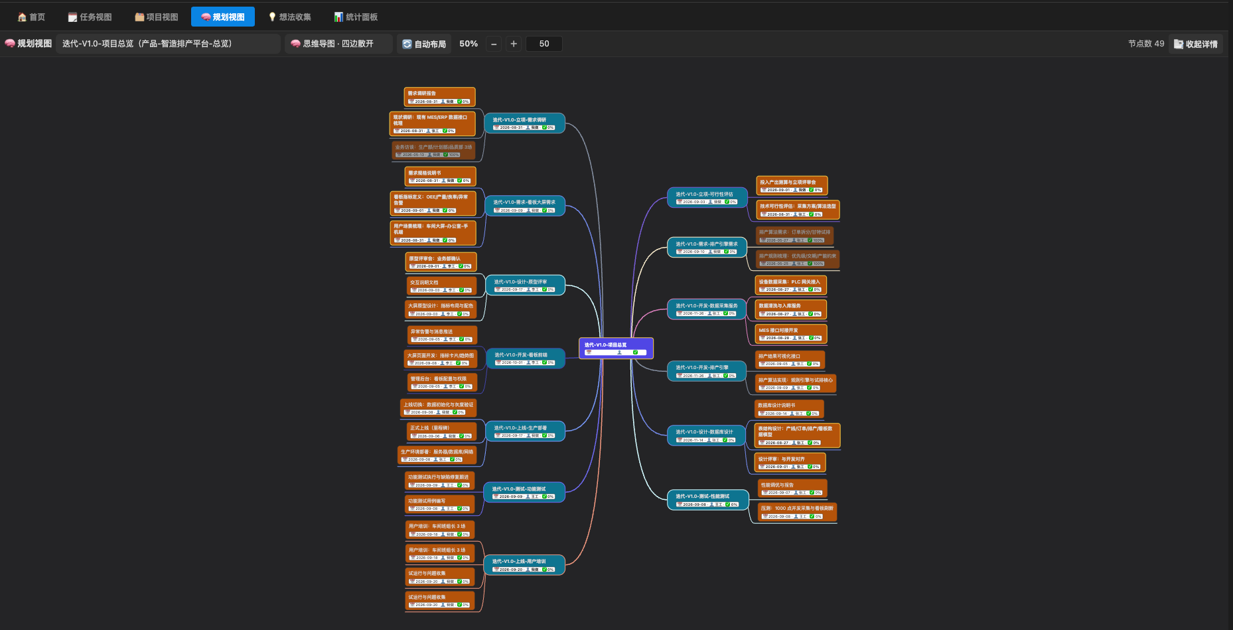Click the 交互说明文档 task card

(x=441, y=286)
